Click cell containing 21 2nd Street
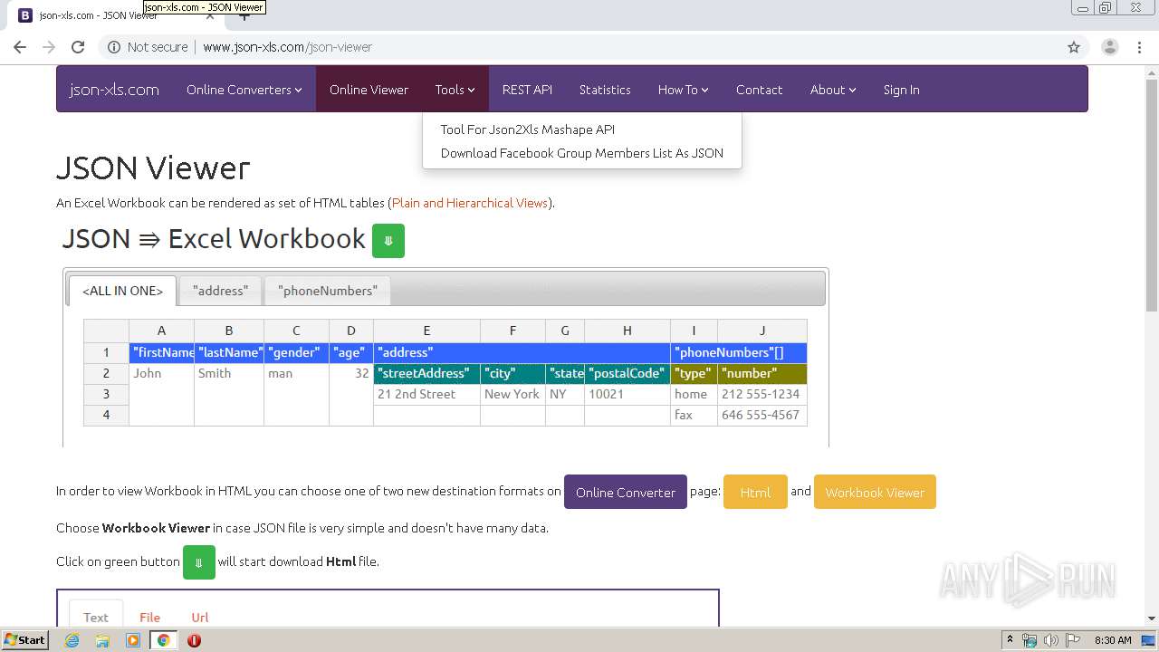 [426, 394]
